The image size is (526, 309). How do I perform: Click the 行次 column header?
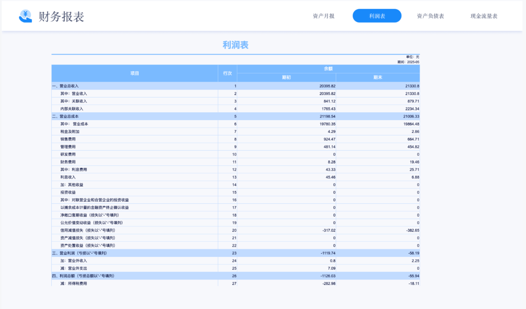coord(227,73)
